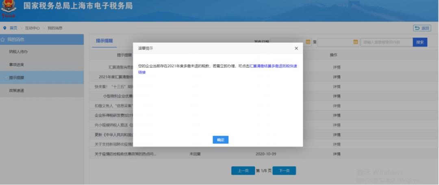Image resolution: width=439 pixels, height=185 pixels.
Task: Click the 搜索 search button
Action: pos(419,42)
